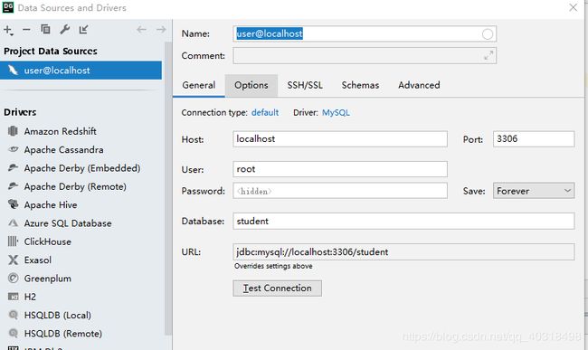
Task: Click the Apache Hive driver icon
Action: (13, 204)
